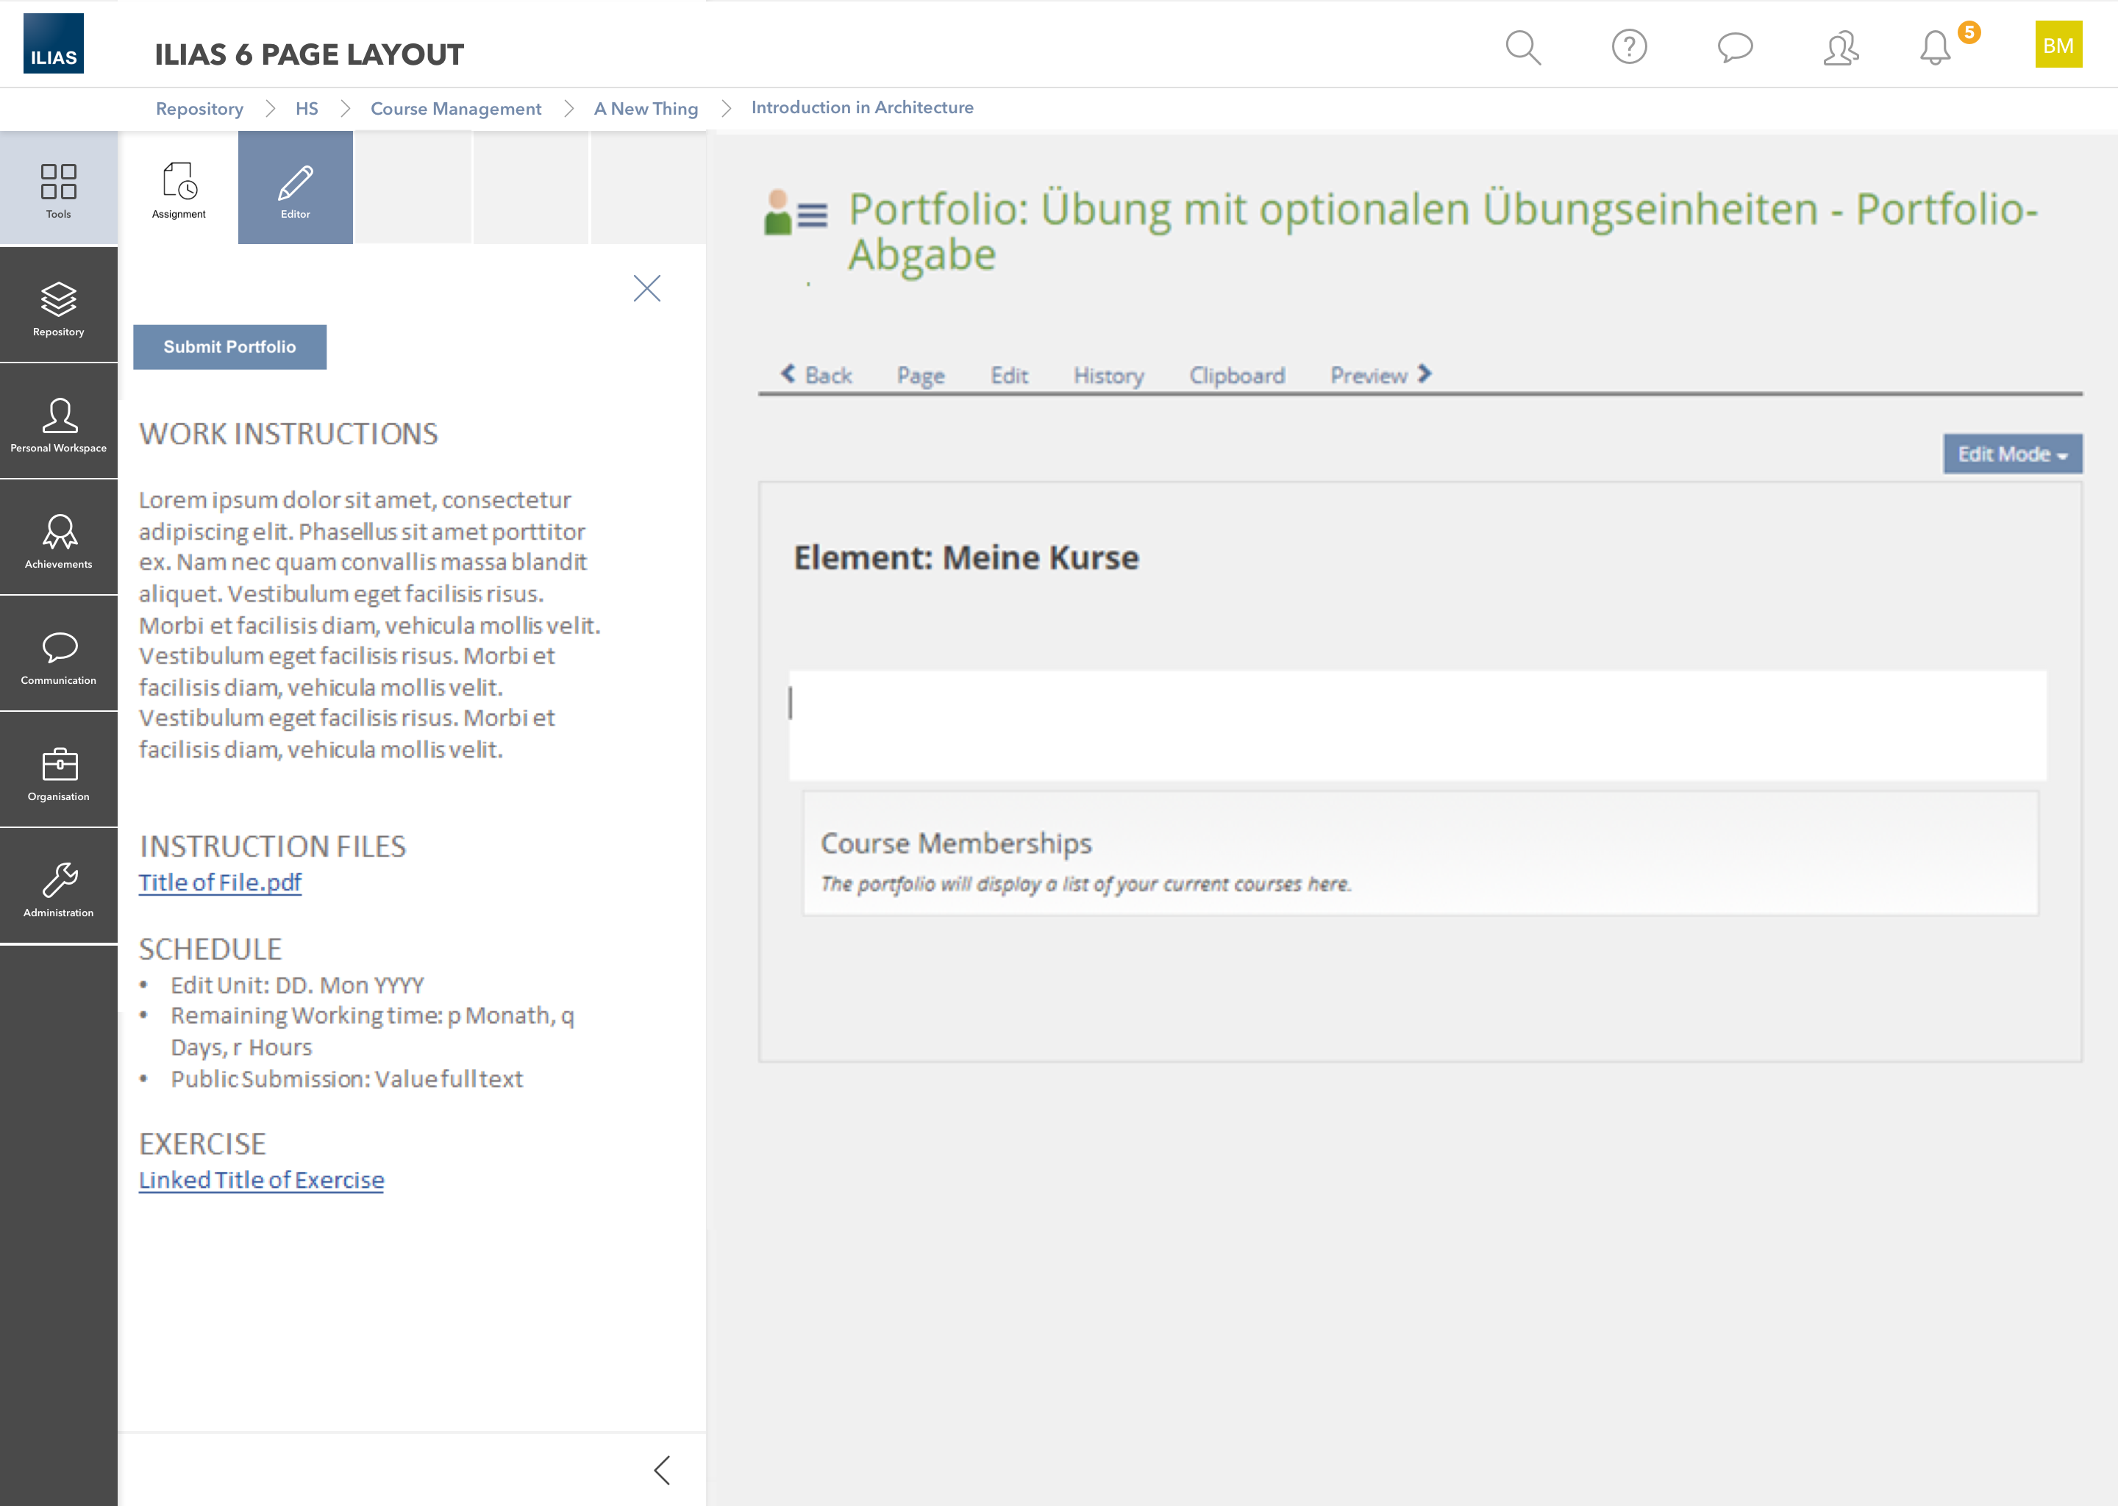Expand the Edit Mode dropdown
The height and width of the screenshot is (1506, 2118).
coord(2012,454)
